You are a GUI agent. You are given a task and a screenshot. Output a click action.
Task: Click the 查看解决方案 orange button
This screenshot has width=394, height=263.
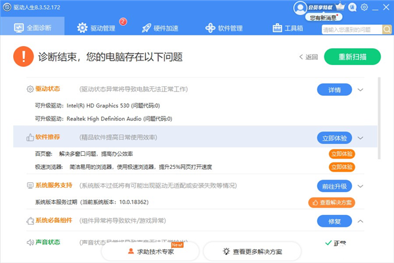[x=332, y=203]
